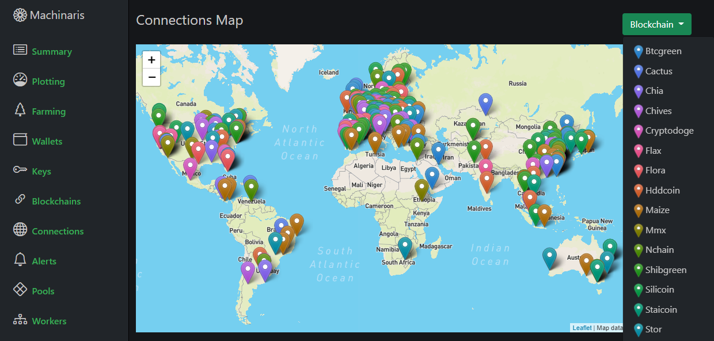Click the Alerts bell icon
Image resolution: width=714 pixels, height=341 pixels.
(20, 260)
